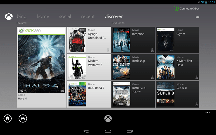Image resolution: width=216 pixels, height=135 pixels.
Task: Open the game controller icon in bottom bar
Action: [23, 119]
